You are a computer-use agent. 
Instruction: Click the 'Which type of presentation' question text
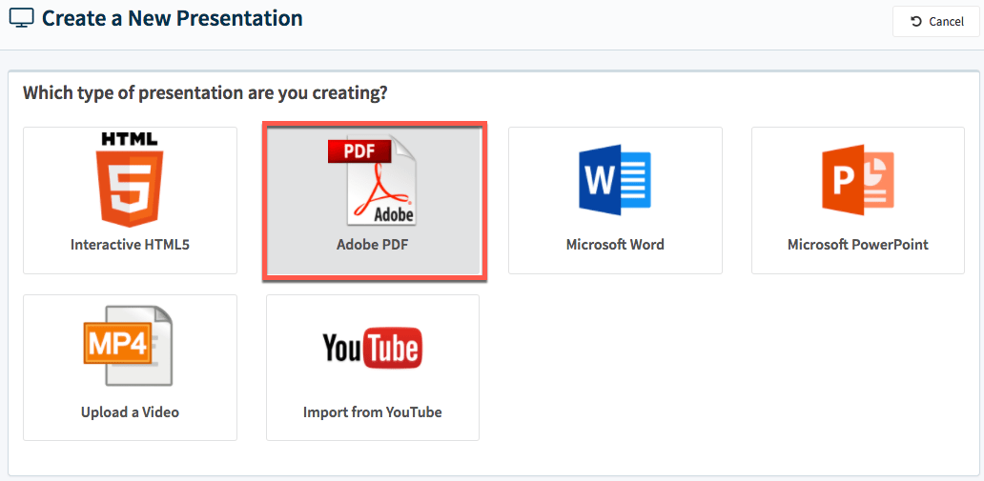tap(205, 94)
